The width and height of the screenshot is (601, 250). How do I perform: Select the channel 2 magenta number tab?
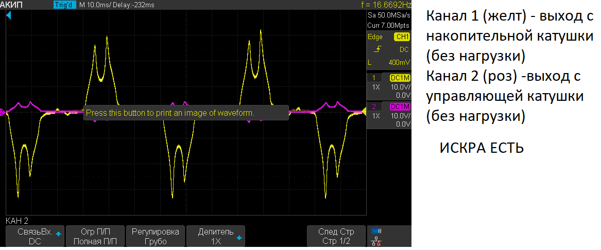pyautogui.click(x=374, y=106)
